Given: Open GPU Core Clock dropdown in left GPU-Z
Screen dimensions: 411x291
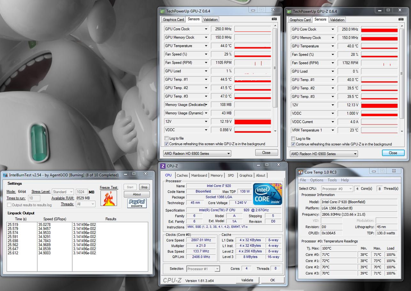Looking at the screenshot, I should point(206,29).
